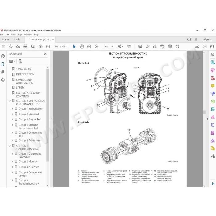Click document scrollbar down arrow
Screen dimensions: 216x216
pos(204,186)
